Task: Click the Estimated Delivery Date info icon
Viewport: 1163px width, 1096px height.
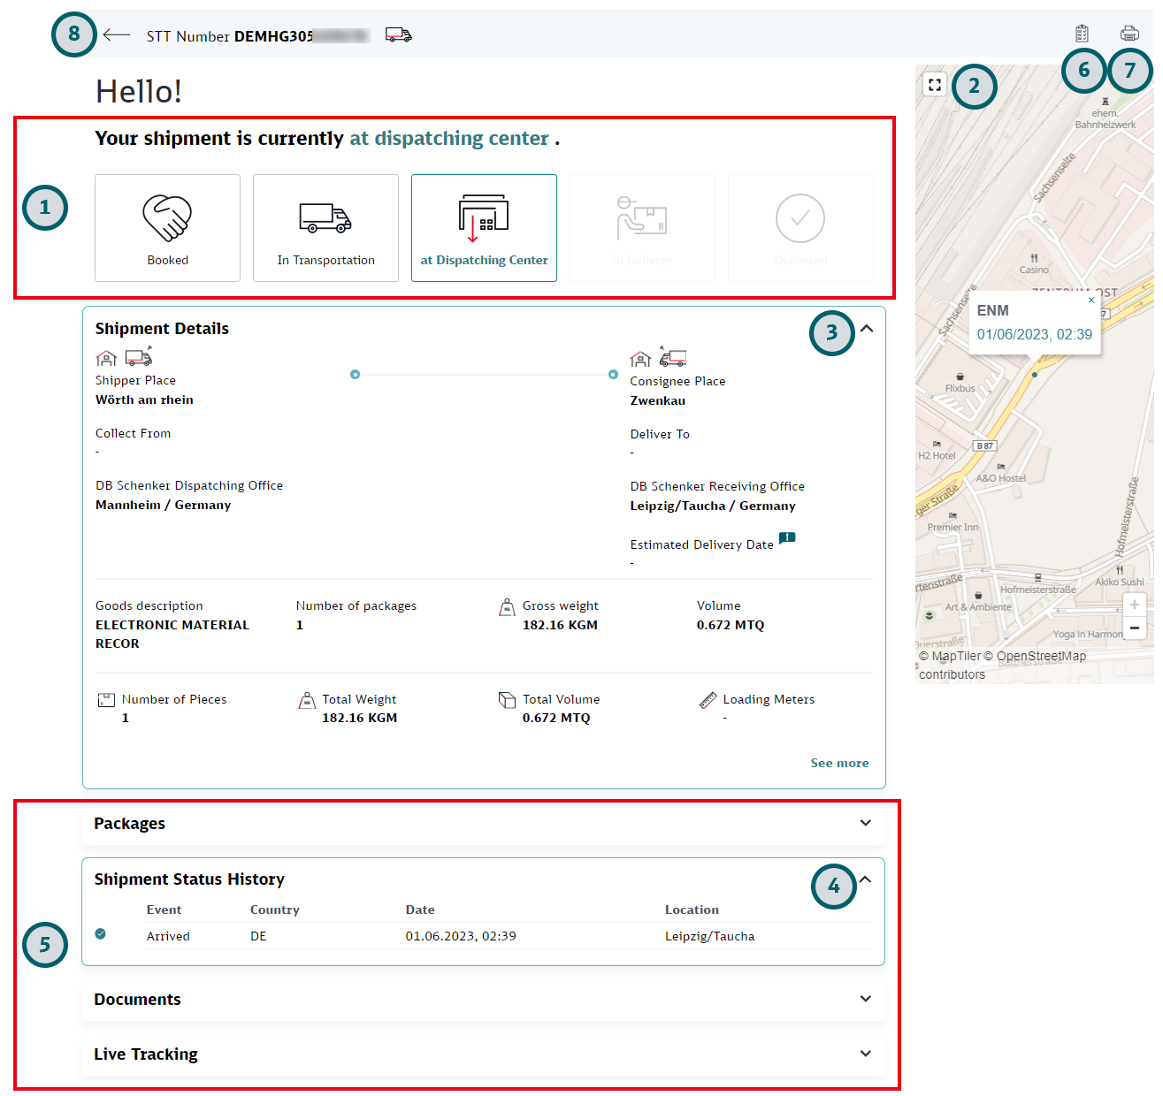Action: pyautogui.click(x=787, y=537)
